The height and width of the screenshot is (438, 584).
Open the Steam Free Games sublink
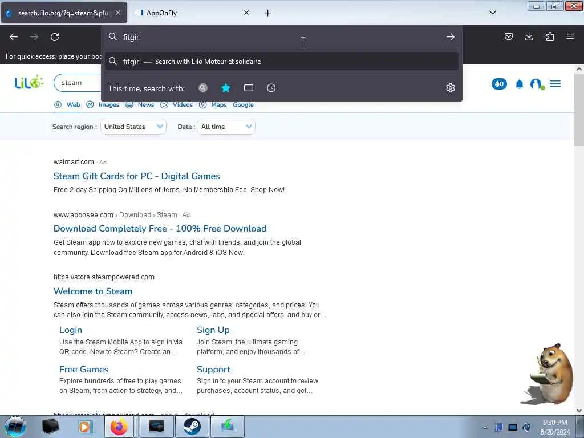coord(84,370)
